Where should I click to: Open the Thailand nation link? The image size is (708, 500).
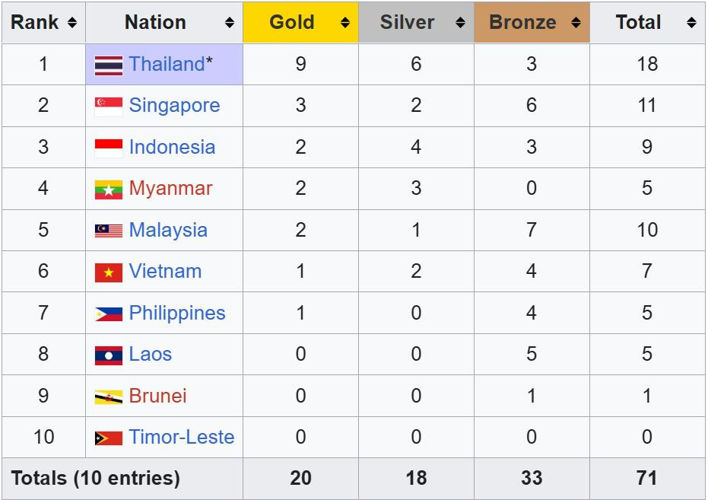tap(167, 64)
